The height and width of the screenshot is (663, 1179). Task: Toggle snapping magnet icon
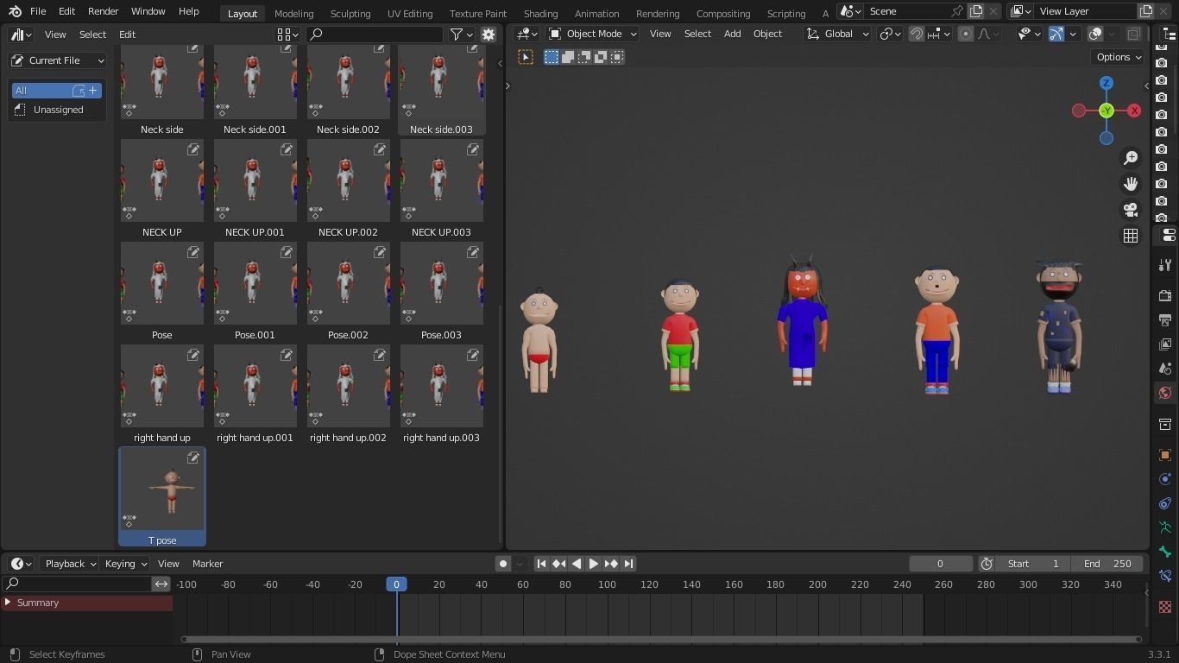coord(917,34)
